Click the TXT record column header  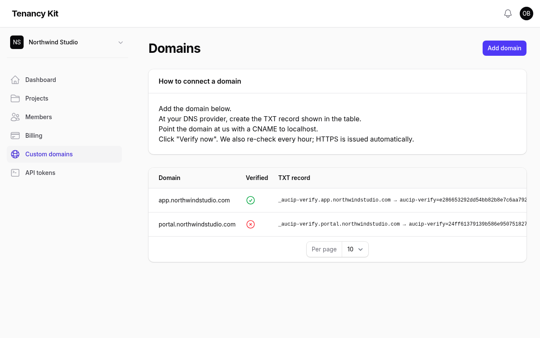point(294,178)
